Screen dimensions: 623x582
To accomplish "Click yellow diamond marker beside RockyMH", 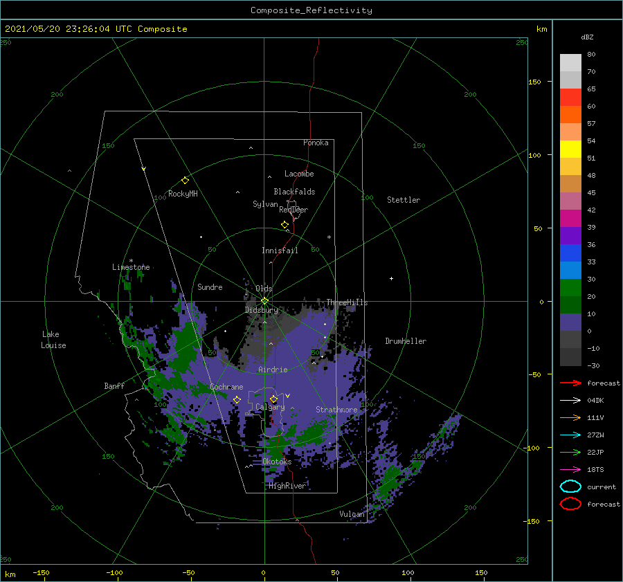I will pos(185,181).
